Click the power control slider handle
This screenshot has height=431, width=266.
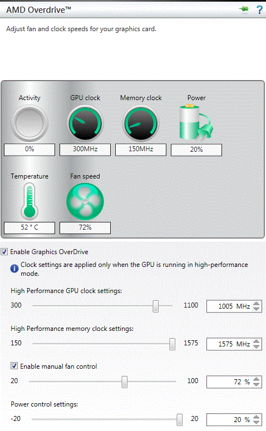(179, 420)
